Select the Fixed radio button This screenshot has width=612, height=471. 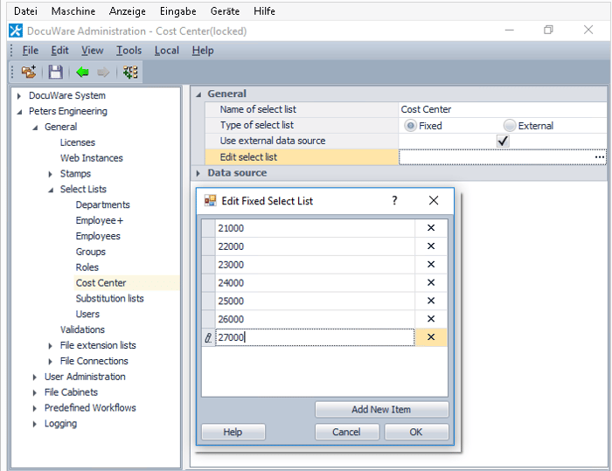(410, 126)
